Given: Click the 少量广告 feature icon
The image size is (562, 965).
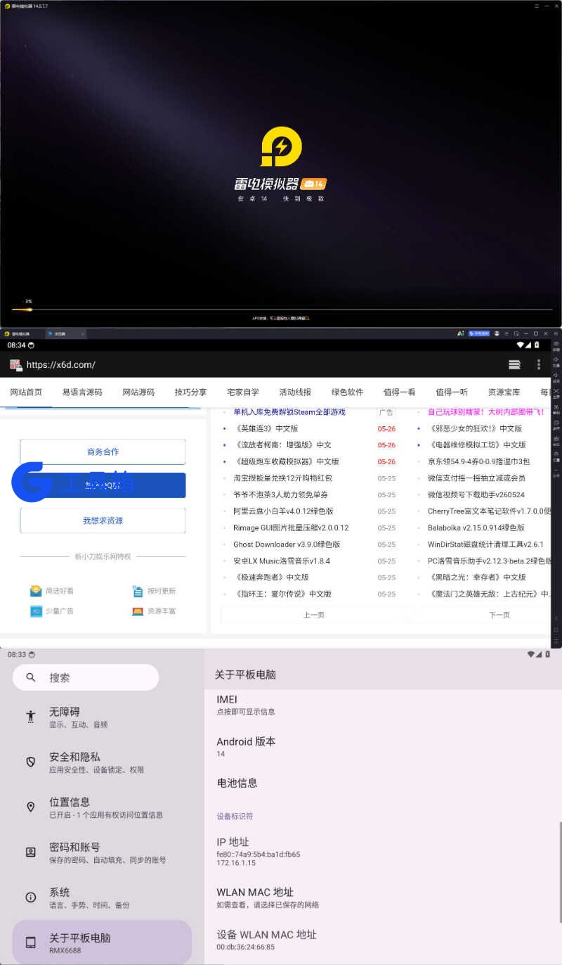Looking at the screenshot, I should (x=36, y=611).
